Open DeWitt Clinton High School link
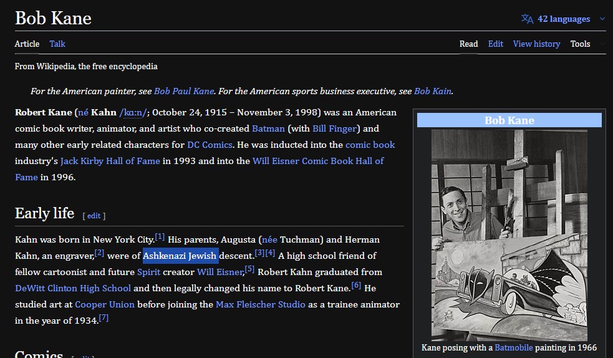This screenshot has width=613, height=358. [73, 288]
